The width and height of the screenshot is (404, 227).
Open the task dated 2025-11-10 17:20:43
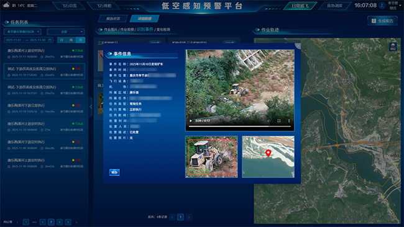coord(45,71)
